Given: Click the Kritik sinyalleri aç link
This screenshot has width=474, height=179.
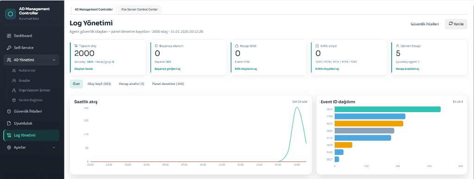Looking at the screenshot, I should [327, 69].
